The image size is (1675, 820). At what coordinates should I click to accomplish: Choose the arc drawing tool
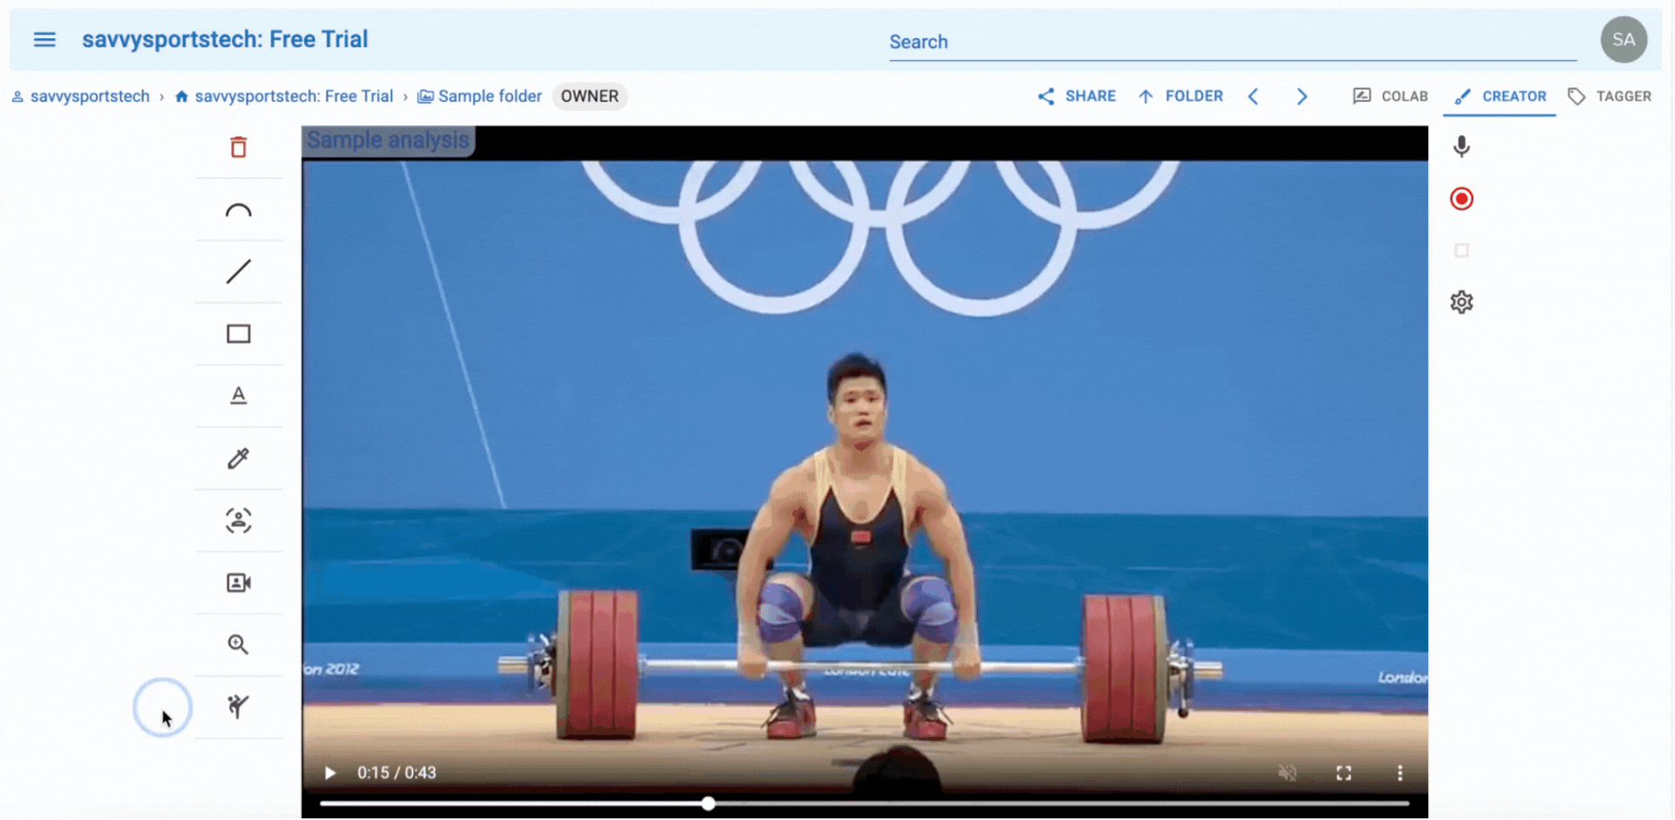[x=238, y=210]
